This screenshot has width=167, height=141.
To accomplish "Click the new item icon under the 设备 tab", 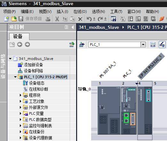I will tap(12, 45).
